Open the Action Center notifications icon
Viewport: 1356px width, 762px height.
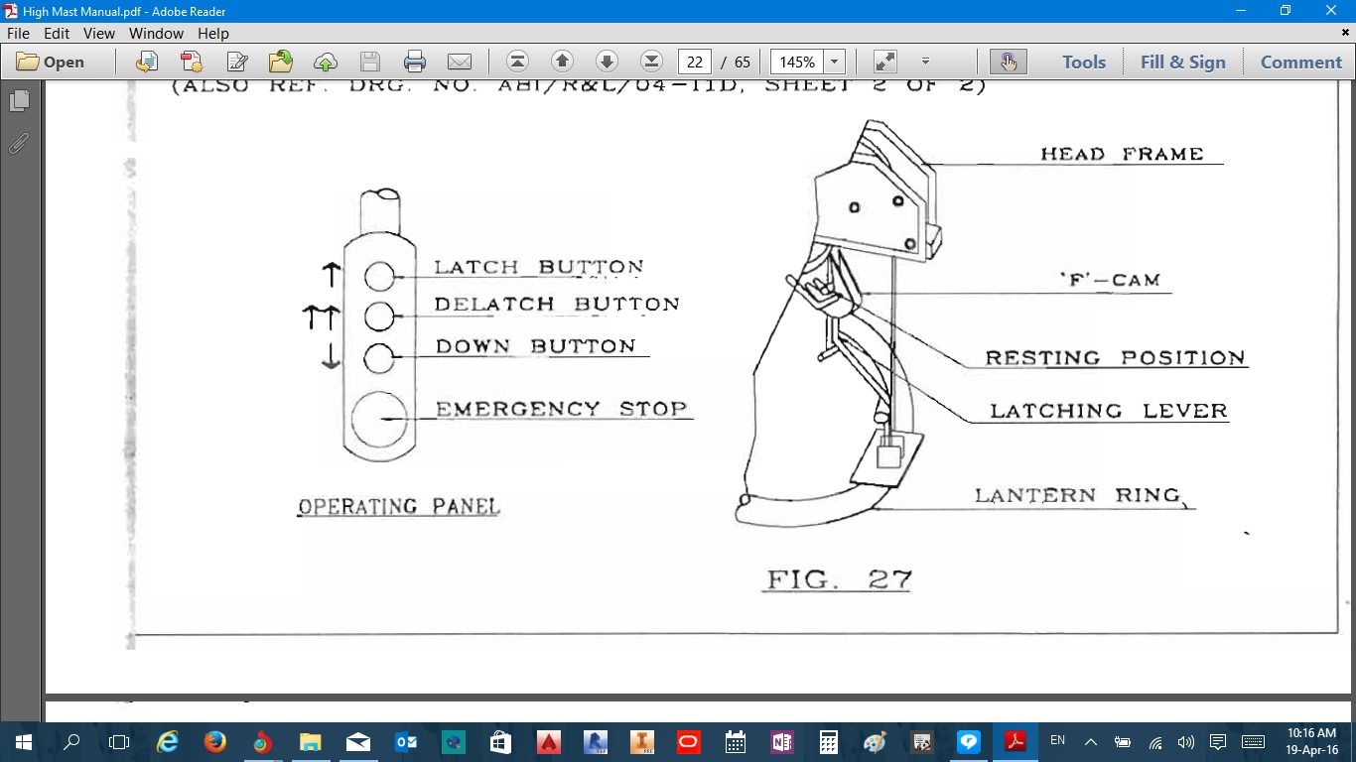pos(1218,742)
